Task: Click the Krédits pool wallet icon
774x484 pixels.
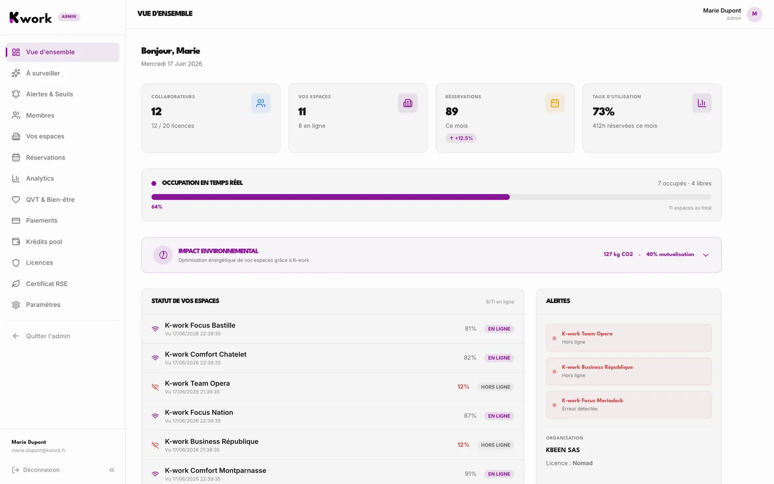Action: [x=16, y=241]
